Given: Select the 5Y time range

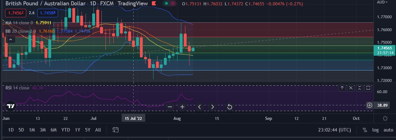Looking at the screenshot, I should pos(87,130).
